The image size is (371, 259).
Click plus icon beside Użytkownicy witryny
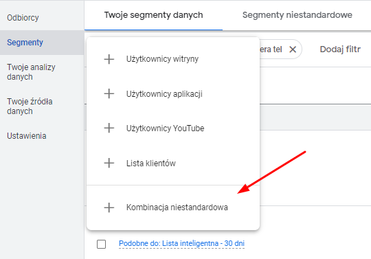click(x=109, y=59)
